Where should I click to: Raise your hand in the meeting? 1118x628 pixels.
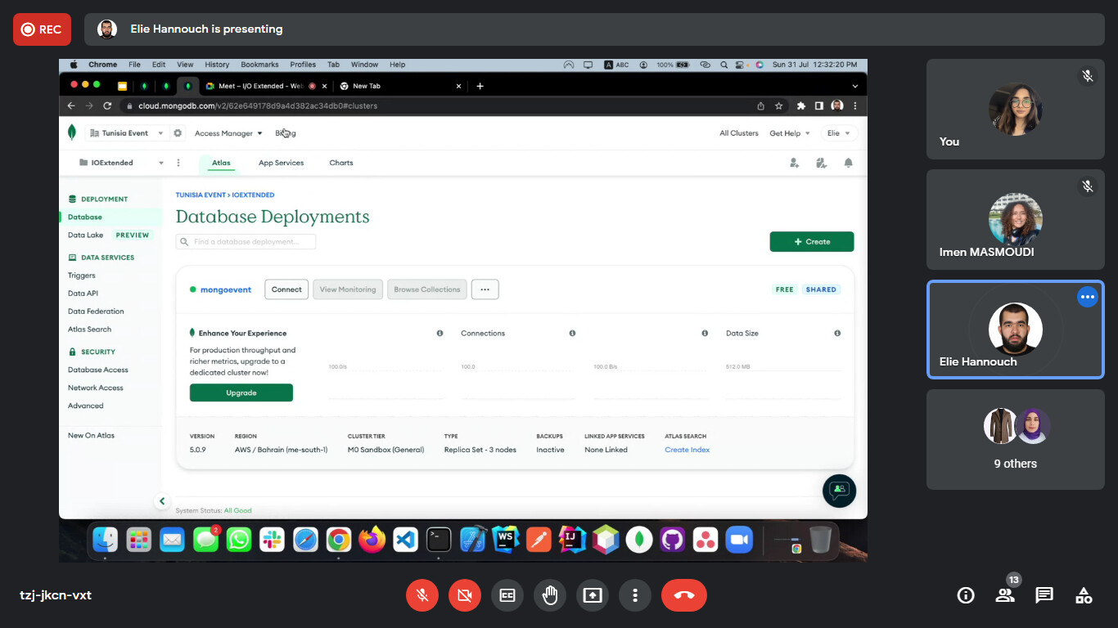pos(550,595)
